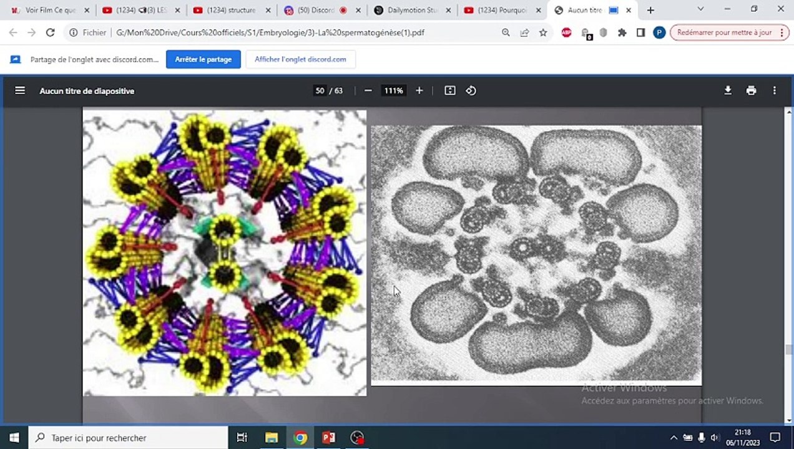Download the PDF file
The height and width of the screenshot is (449, 794).
click(728, 90)
